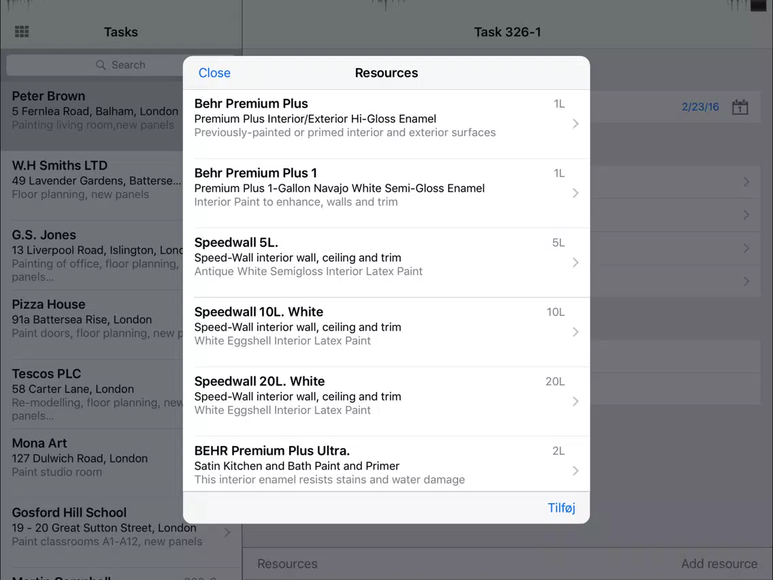Image resolution: width=773 pixels, height=580 pixels.
Task: Choose the Speedwall 10L. White resource title
Action: point(259,312)
